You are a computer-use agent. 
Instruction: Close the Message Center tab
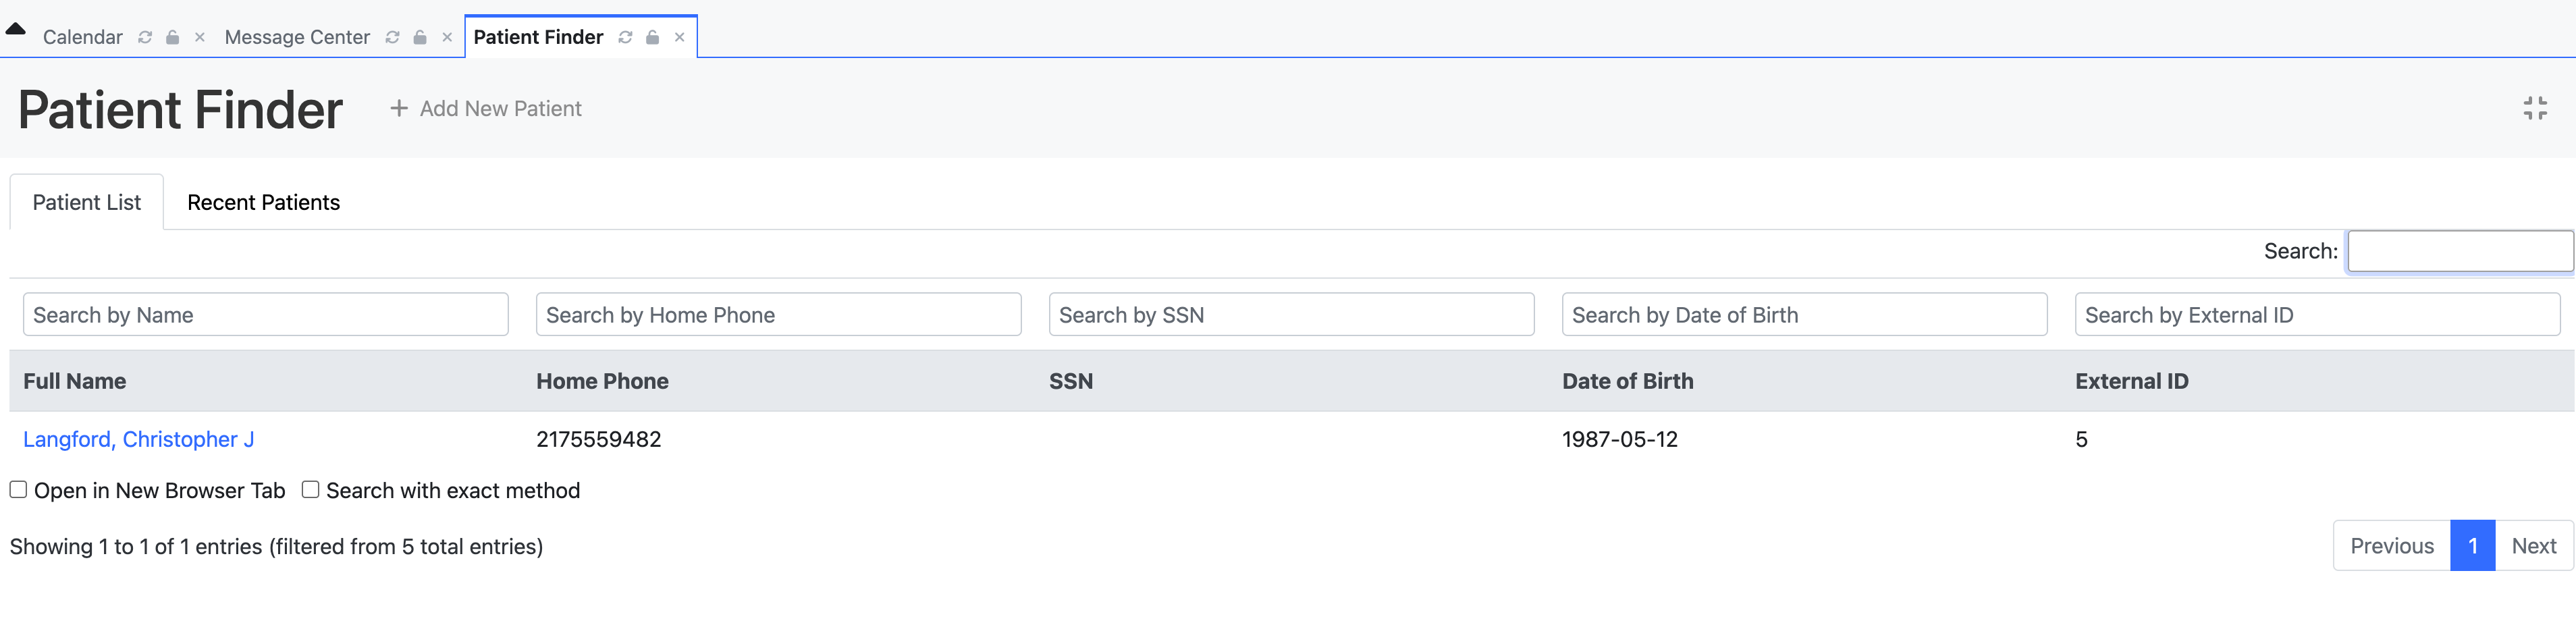coord(446,37)
